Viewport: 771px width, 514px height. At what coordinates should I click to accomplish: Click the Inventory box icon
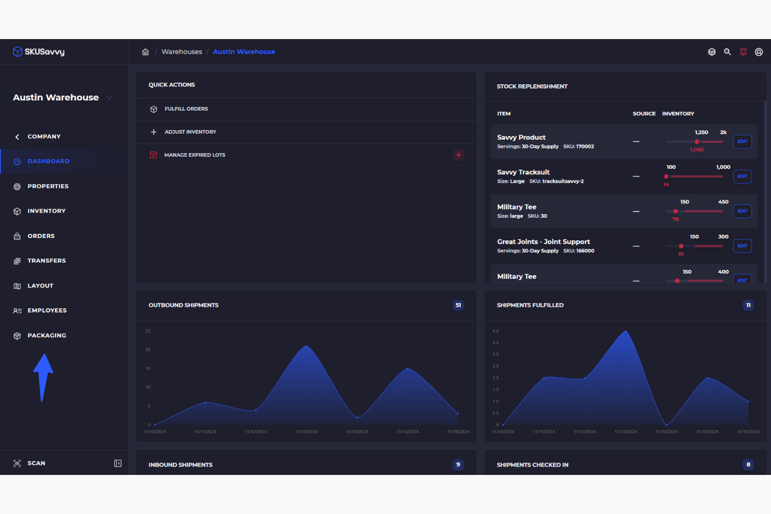click(x=17, y=211)
